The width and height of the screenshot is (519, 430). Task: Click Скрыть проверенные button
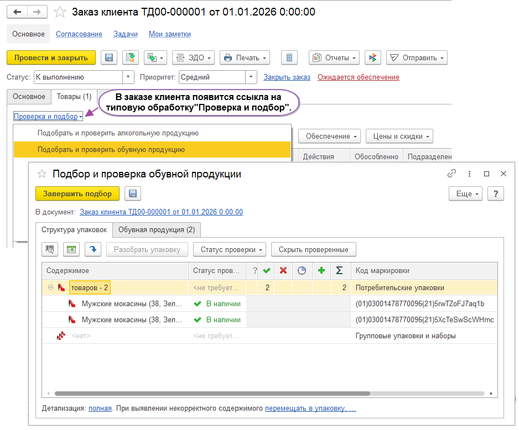coord(314,249)
